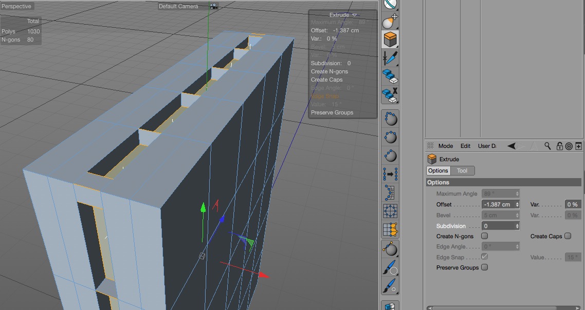Click the Polys 1030 HUD entry

pos(21,32)
